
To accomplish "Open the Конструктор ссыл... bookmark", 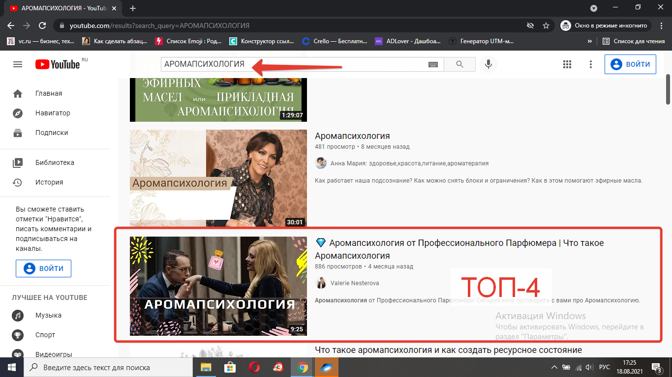I will pyautogui.click(x=261, y=41).
